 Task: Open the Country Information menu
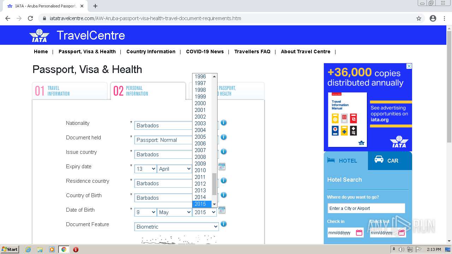tap(151, 52)
